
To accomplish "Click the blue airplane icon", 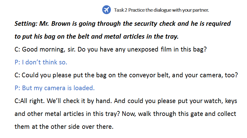I will [x=106, y=10].
